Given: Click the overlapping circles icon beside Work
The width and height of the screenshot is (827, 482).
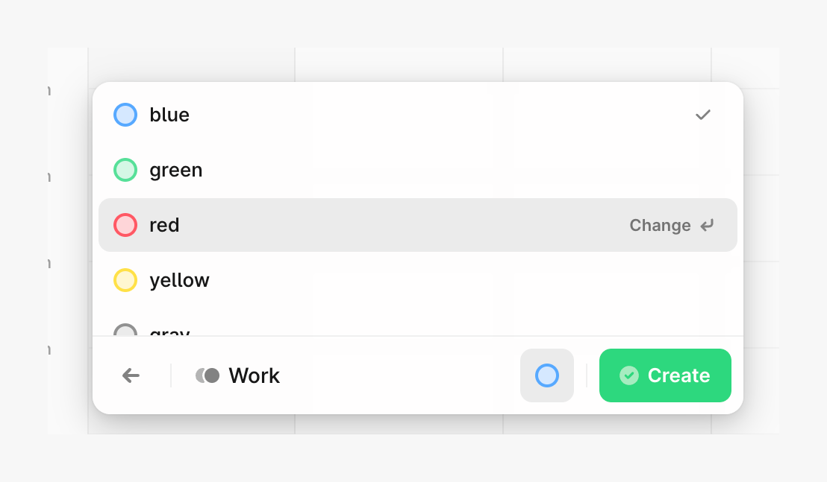Looking at the screenshot, I should click(207, 375).
